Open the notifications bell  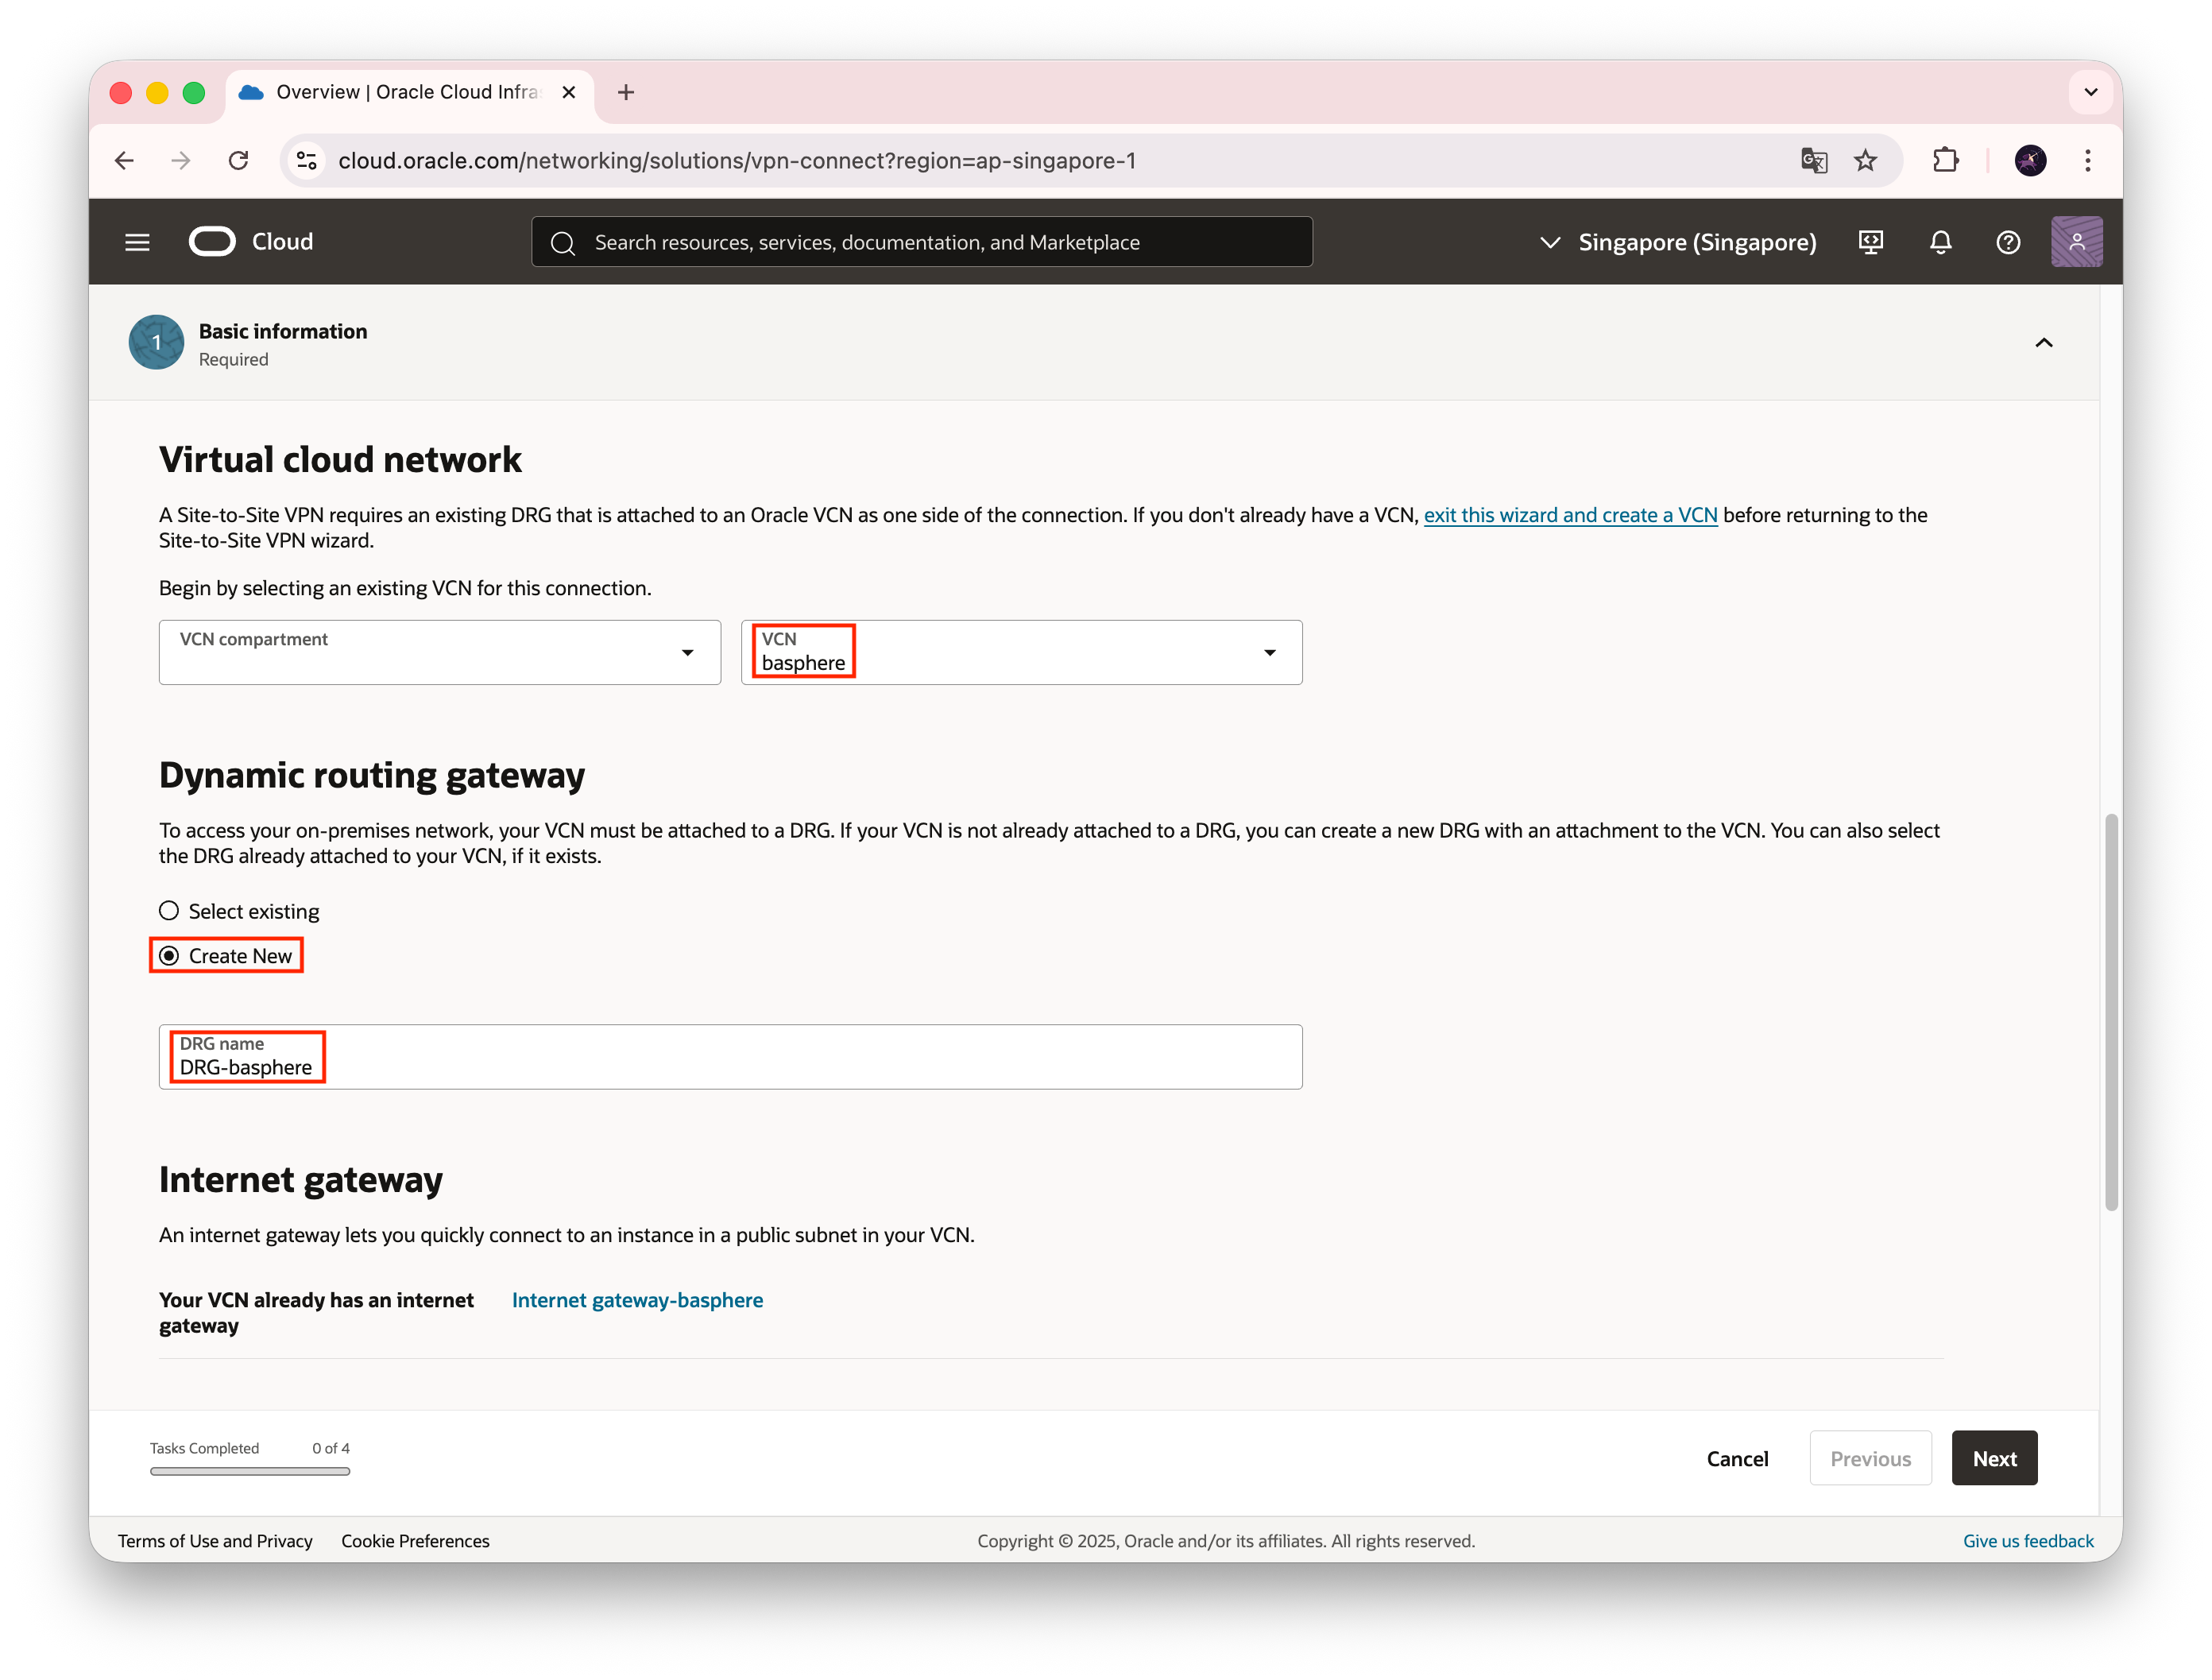tap(1940, 242)
